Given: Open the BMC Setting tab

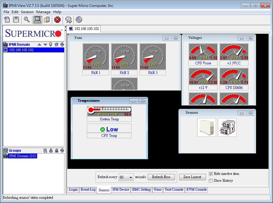Looking at the screenshot, I should 141,190.
